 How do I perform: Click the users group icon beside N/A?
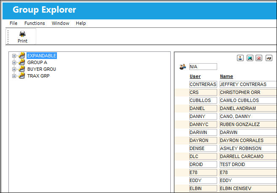(183, 67)
